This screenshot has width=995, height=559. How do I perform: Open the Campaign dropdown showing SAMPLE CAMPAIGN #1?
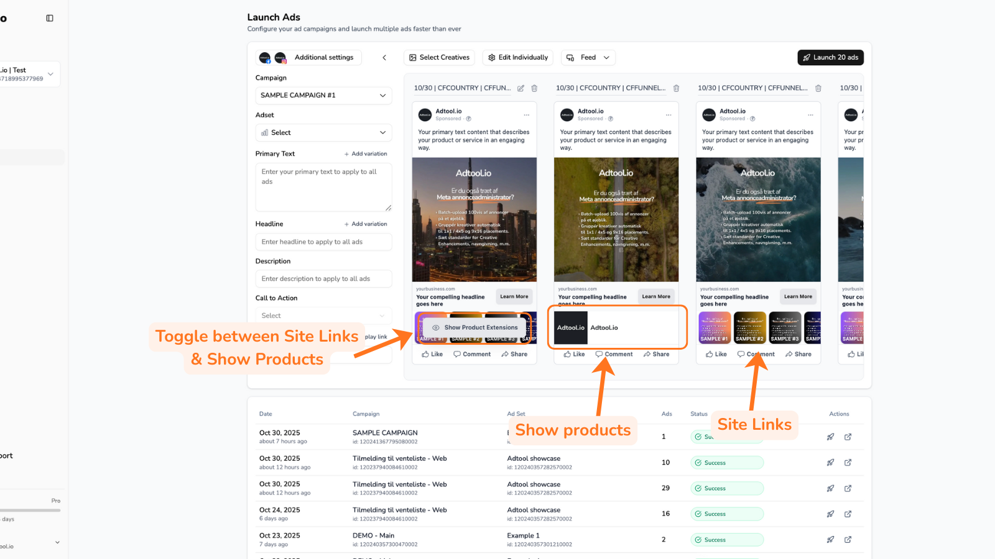click(323, 96)
